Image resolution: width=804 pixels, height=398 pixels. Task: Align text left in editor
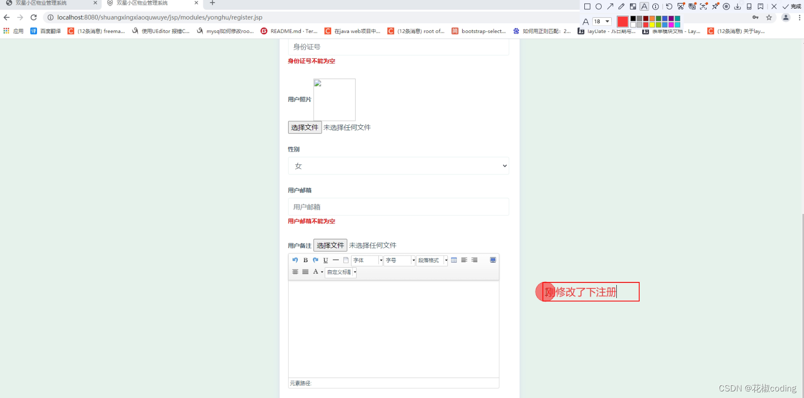(464, 260)
